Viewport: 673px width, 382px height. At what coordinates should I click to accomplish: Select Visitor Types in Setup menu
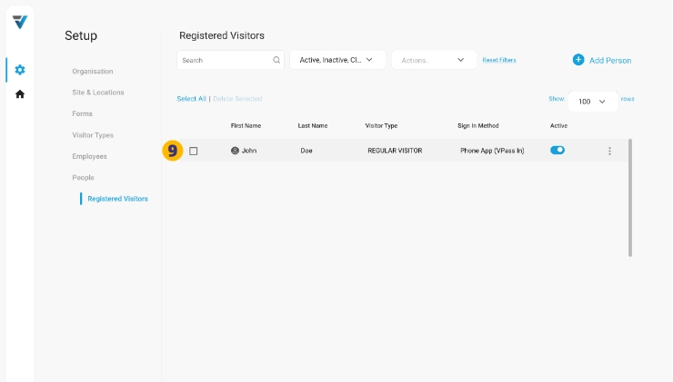(93, 135)
